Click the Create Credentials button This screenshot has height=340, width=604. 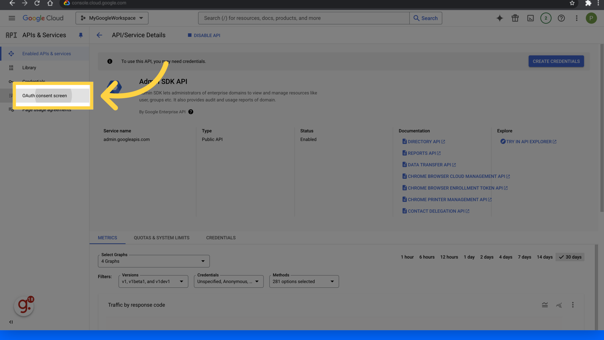tap(556, 61)
